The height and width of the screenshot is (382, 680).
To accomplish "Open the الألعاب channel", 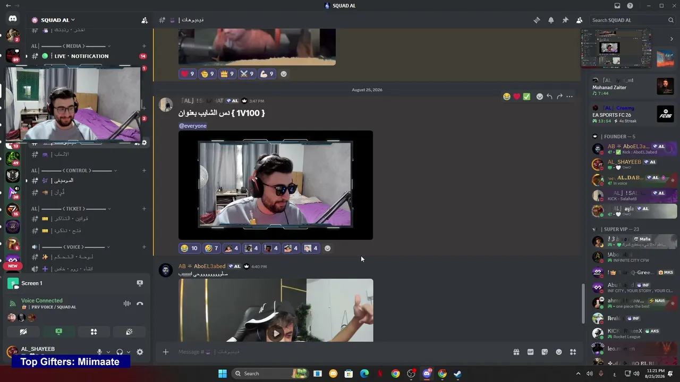I will tap(88, 154).
